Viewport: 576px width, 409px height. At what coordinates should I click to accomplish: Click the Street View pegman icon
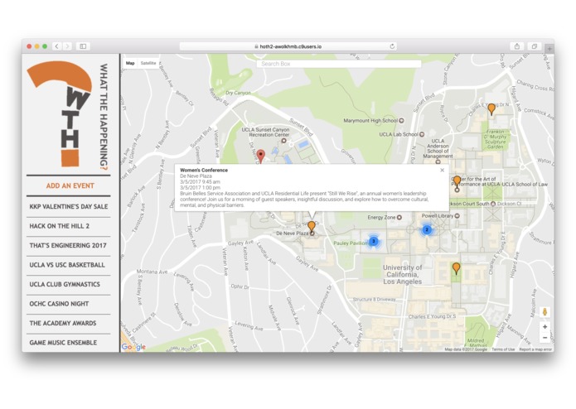[x=545, y=312]
